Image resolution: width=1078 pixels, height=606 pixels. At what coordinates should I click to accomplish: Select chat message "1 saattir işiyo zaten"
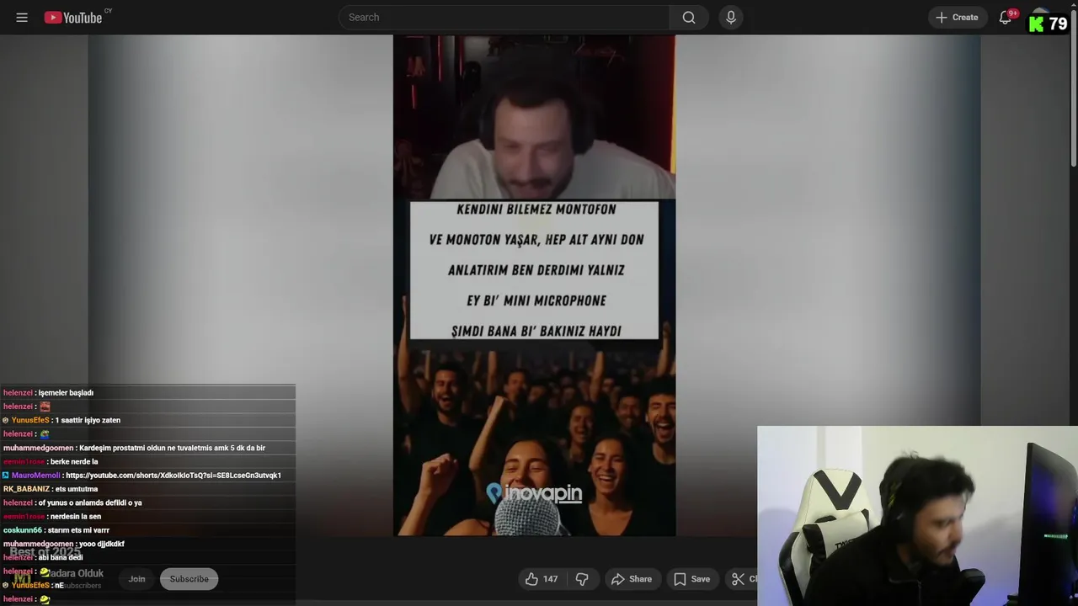(88, 420)
